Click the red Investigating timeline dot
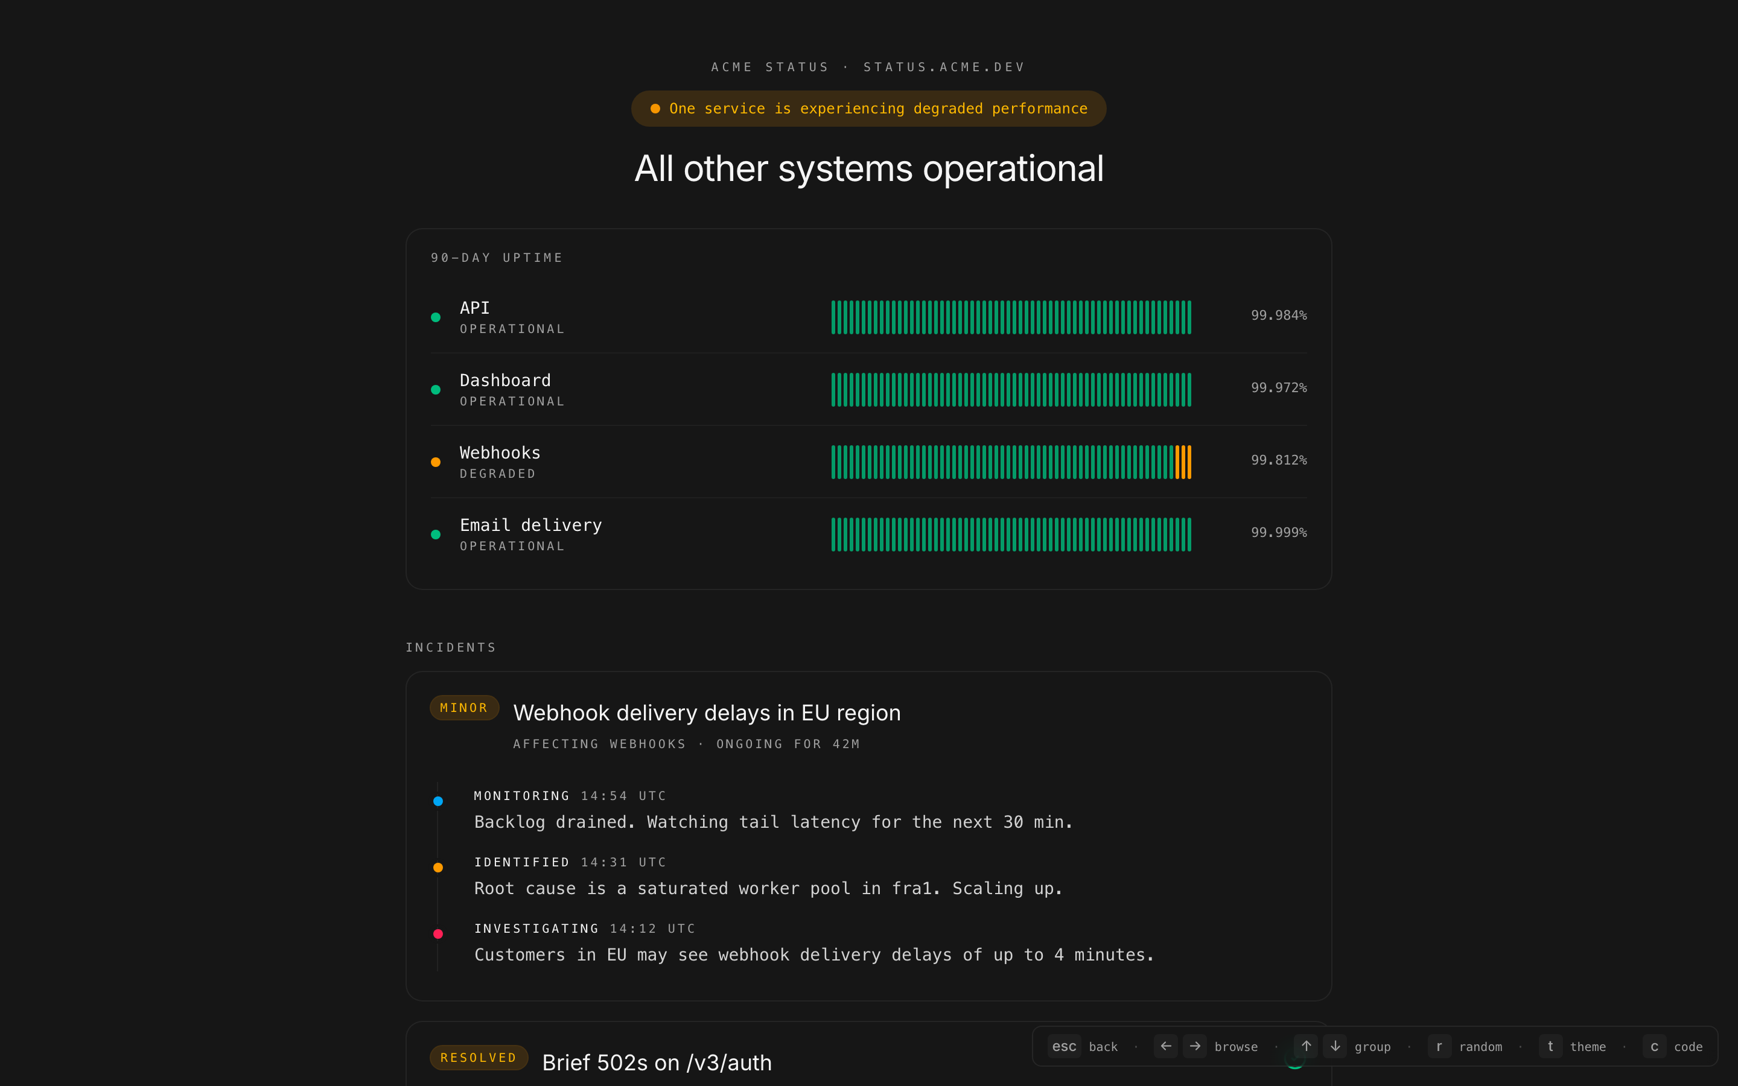The height and width of the screenshot is (1086, 1738). point(438,934)
